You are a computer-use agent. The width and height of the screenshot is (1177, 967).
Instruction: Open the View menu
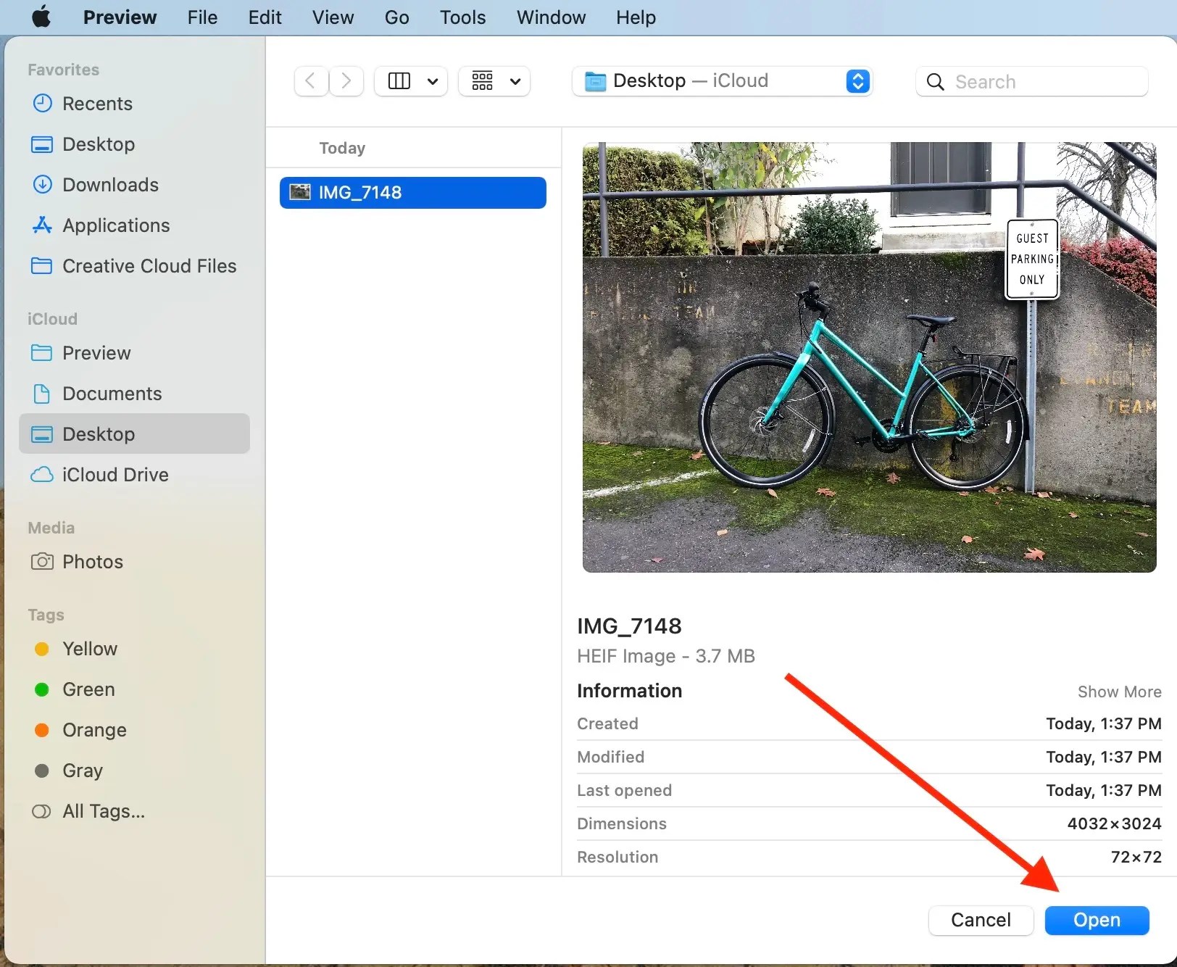[x=333, y=17]
